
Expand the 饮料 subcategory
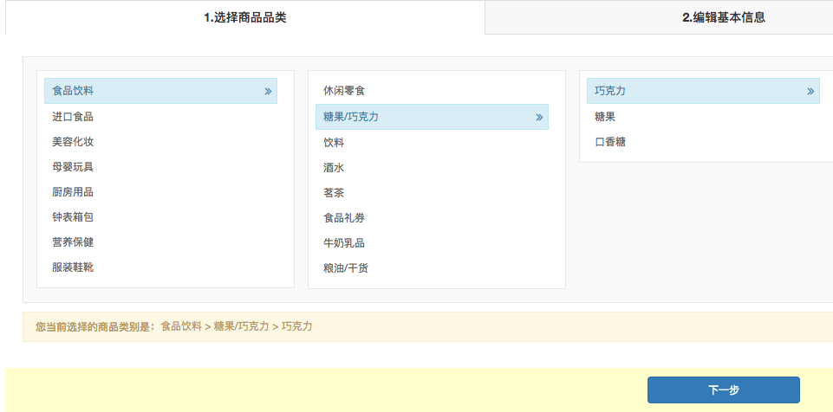[x=334, y=143]
